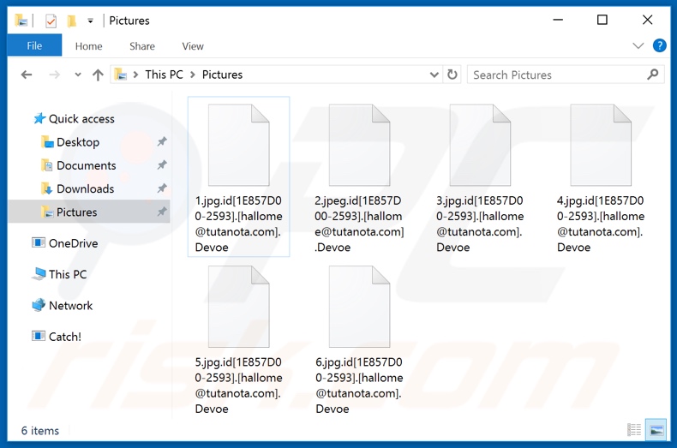Open the File menu tab
The width and height of the screenshot is (677, 448).
coord(34,45)
